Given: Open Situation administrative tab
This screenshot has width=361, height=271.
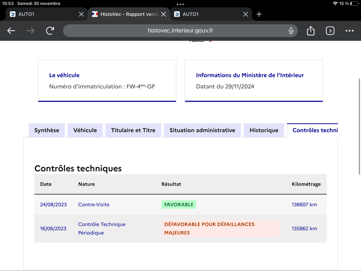Looking at the screenshot, I should point(202,130).
